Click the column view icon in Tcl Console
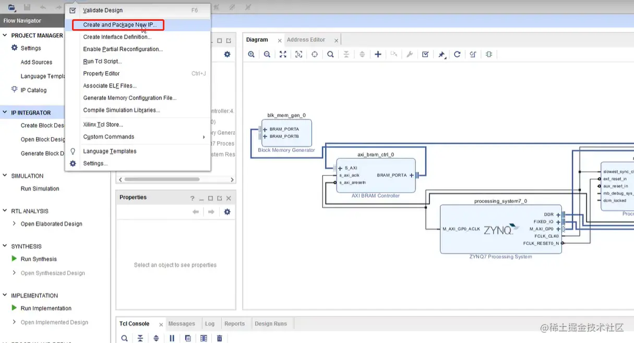The image size is (634, 343). click(204, 338)
